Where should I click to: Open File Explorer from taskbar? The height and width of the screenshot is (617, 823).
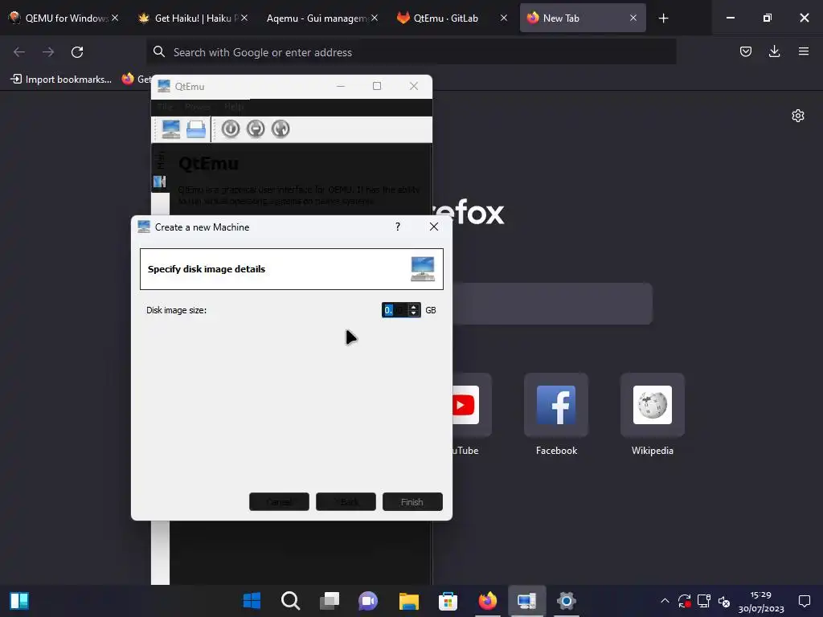[408, 600]
